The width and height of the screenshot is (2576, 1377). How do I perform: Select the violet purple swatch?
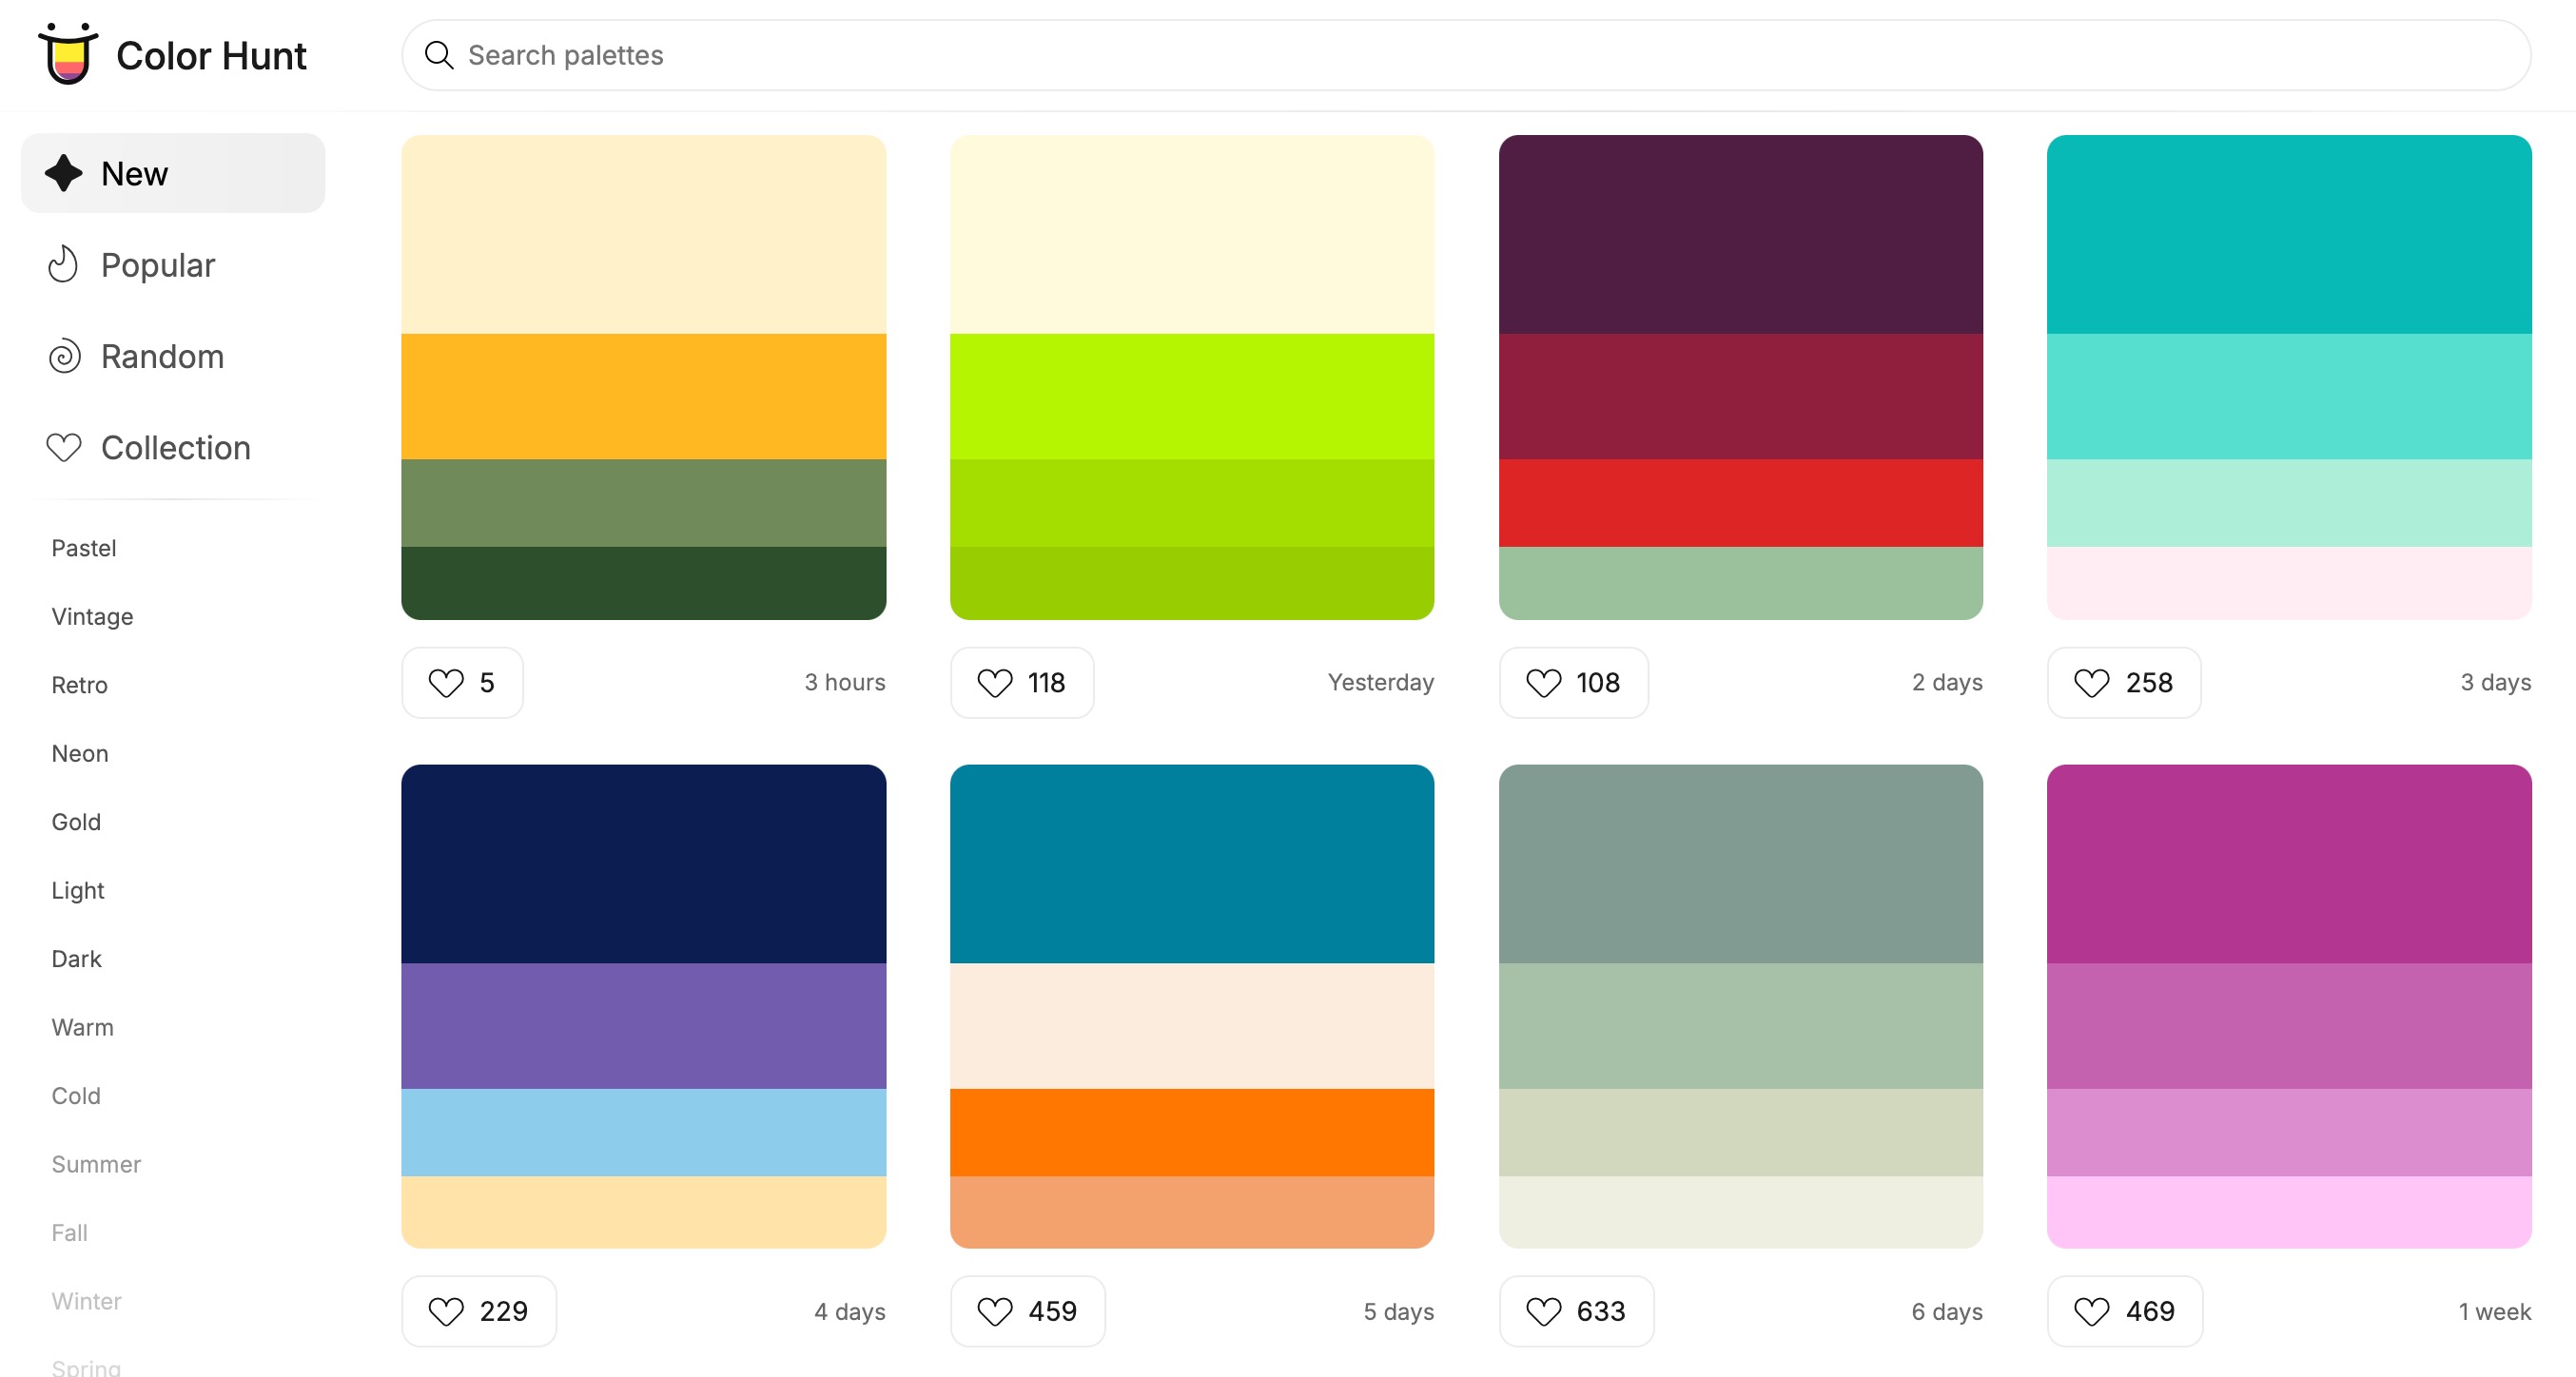click(x=644, y=1026)
